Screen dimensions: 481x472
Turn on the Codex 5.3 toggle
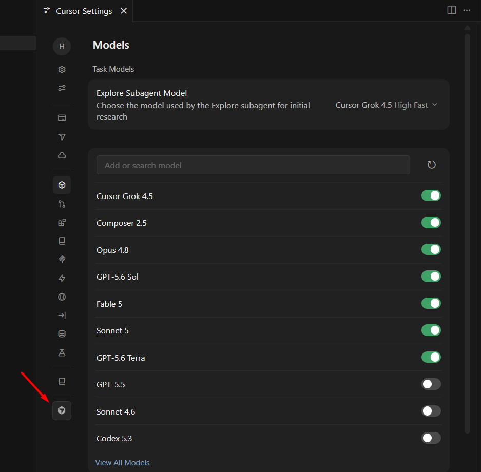pos(431,438)
